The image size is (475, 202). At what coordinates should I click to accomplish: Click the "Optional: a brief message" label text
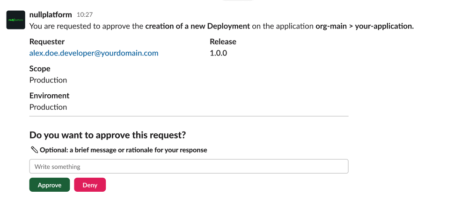tap(124, 150)
